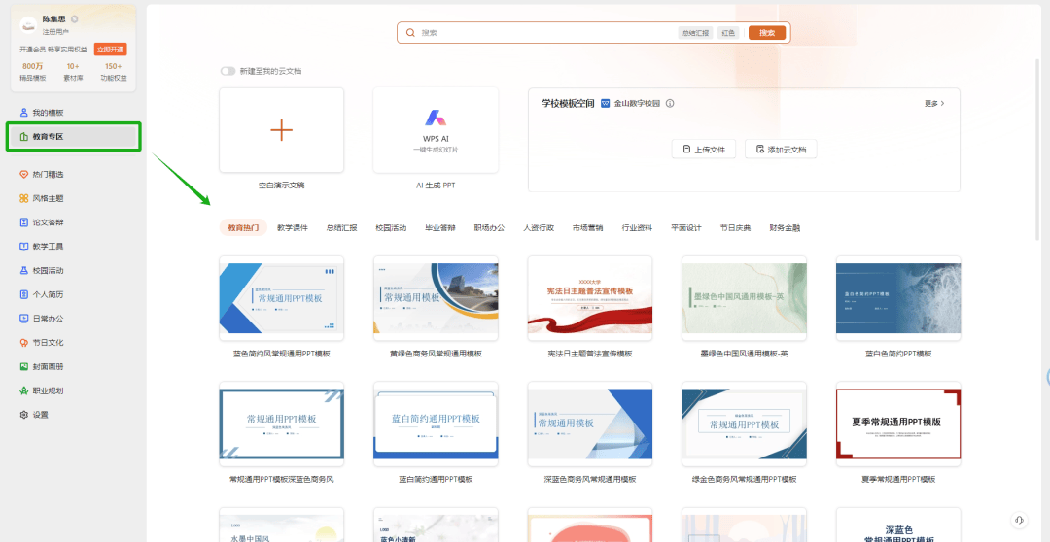
Task: Open 常规通用PPT模板深蓝色商务风 thumbnail
Action: (x=281, y=424)
